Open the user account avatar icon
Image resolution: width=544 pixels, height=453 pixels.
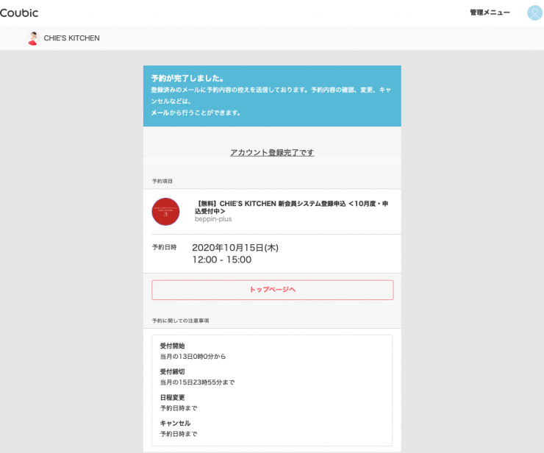point(534,13)
